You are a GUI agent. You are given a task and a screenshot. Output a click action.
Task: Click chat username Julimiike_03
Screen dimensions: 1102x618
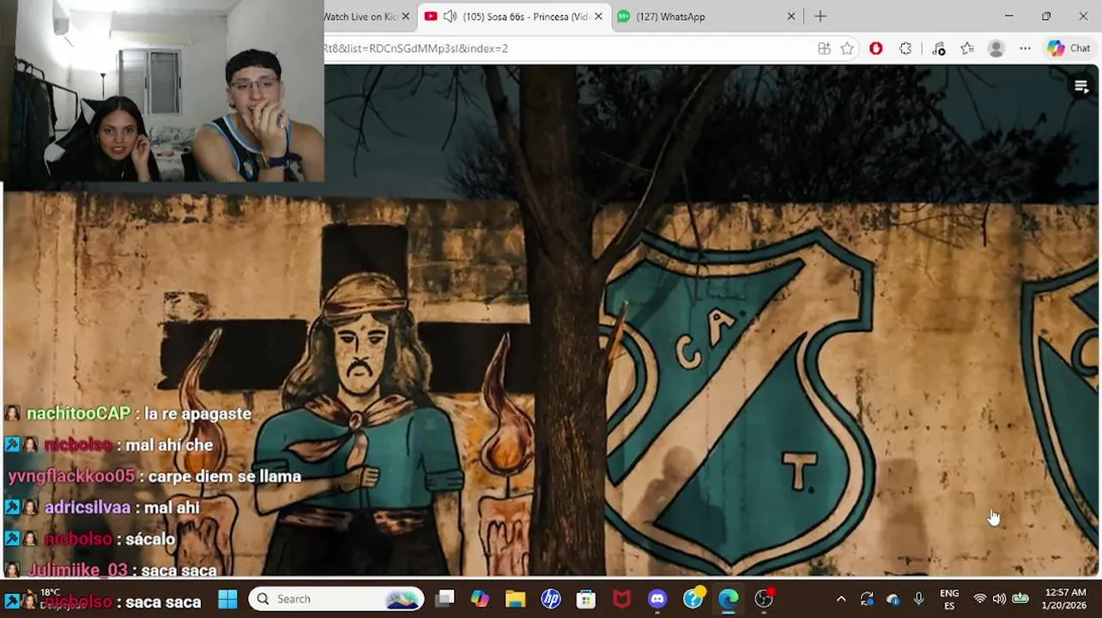point(77,570)
